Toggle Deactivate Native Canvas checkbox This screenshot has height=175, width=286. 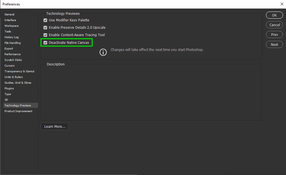tap(46, 43)
